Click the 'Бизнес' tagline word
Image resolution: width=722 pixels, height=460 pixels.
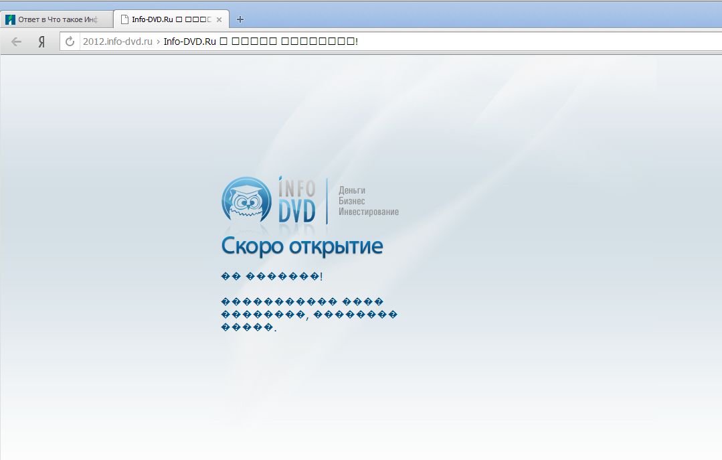352,201
